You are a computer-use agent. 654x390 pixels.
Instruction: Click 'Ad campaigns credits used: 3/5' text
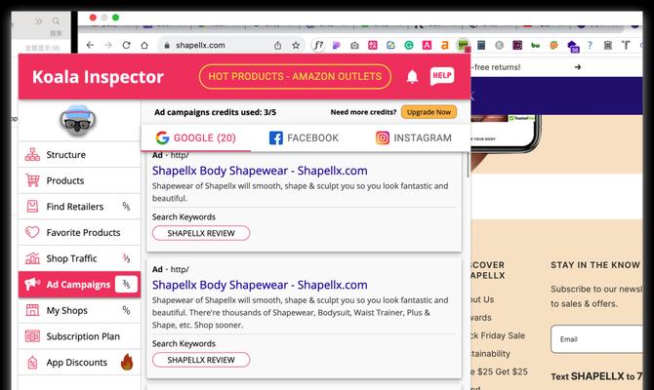(215, 112)
